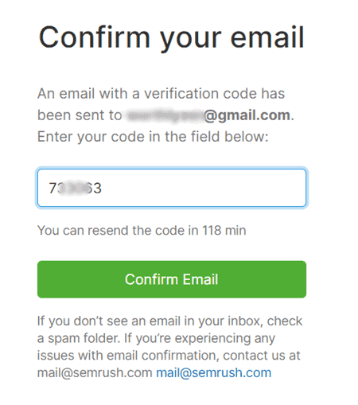
Task: Click the 'Enter your code in the field below:' line
Action: 153,137
